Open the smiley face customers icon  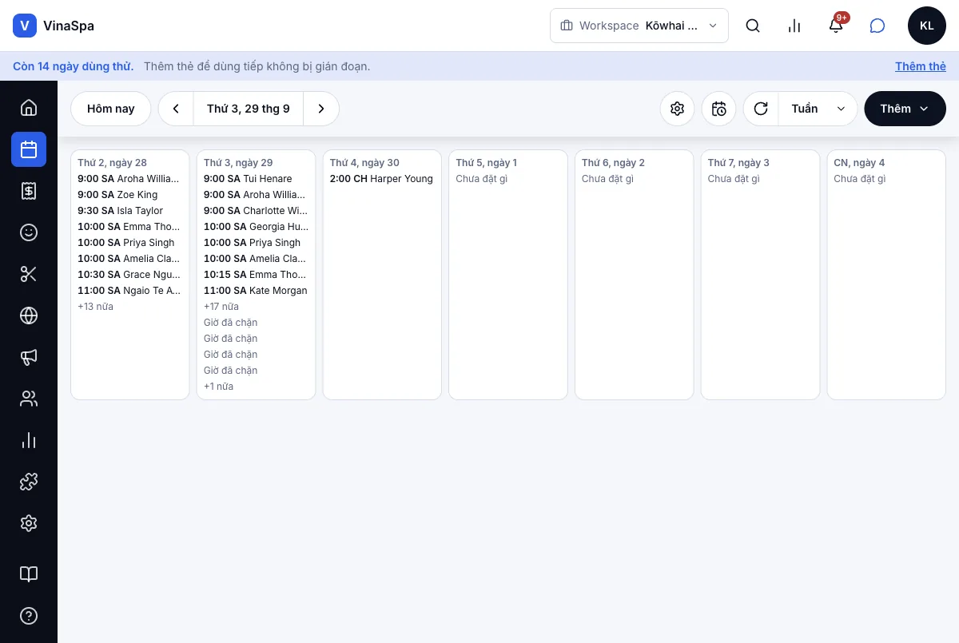click(x=29, y=232)
